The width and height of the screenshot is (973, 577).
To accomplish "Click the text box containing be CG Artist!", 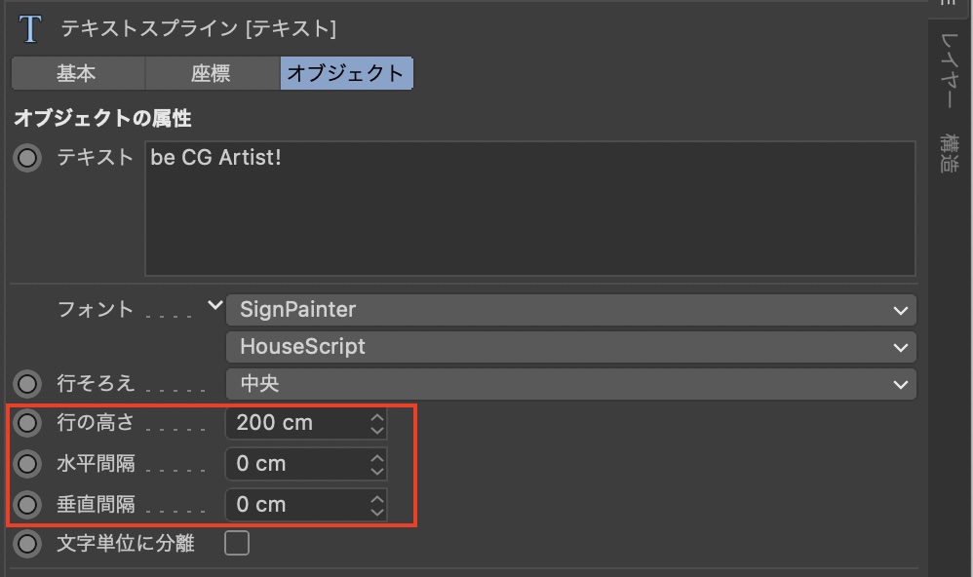I will 529,209.
